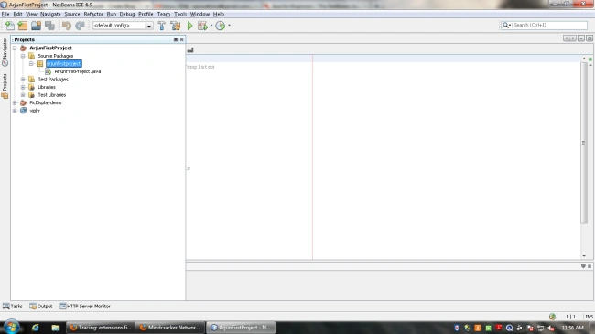Open the Source menu
Image resolution: width=595 pixels, height=334 pixels.
[72, 14]
